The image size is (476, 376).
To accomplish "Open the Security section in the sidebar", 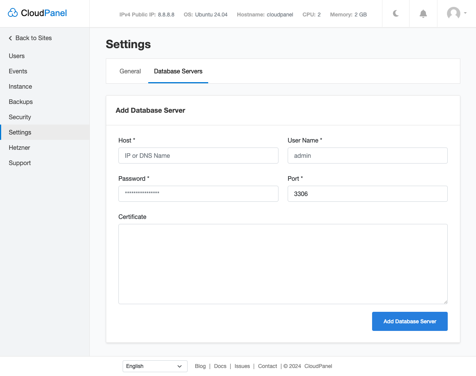I will coord(19,117).
